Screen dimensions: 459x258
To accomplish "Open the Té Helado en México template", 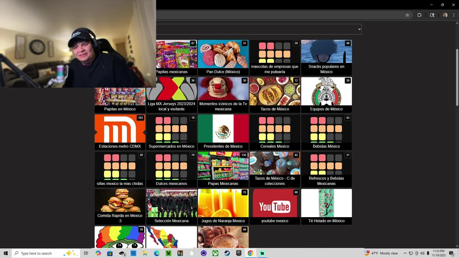I will tap(326, 206).
